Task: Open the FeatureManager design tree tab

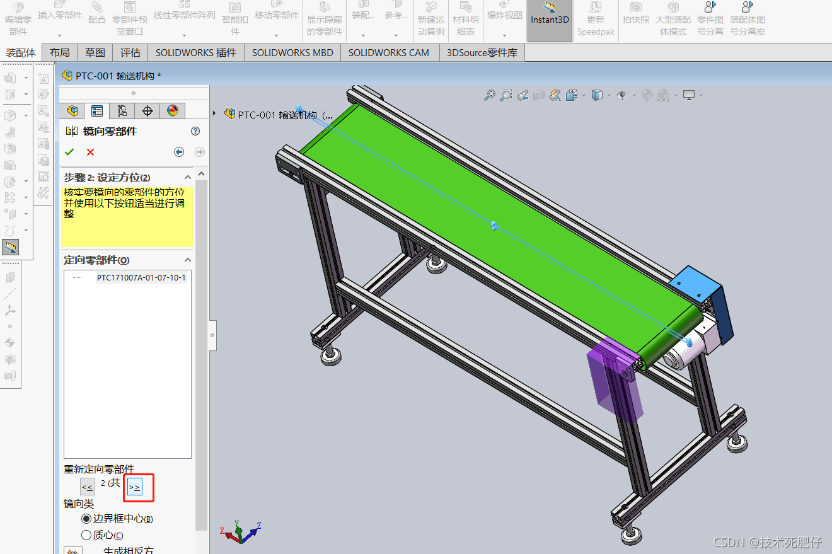Action: (72, 111)
